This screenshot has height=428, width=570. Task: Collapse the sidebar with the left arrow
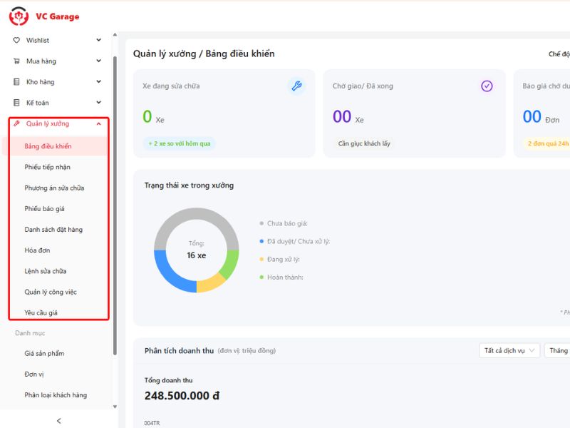(x=59, y=421)
